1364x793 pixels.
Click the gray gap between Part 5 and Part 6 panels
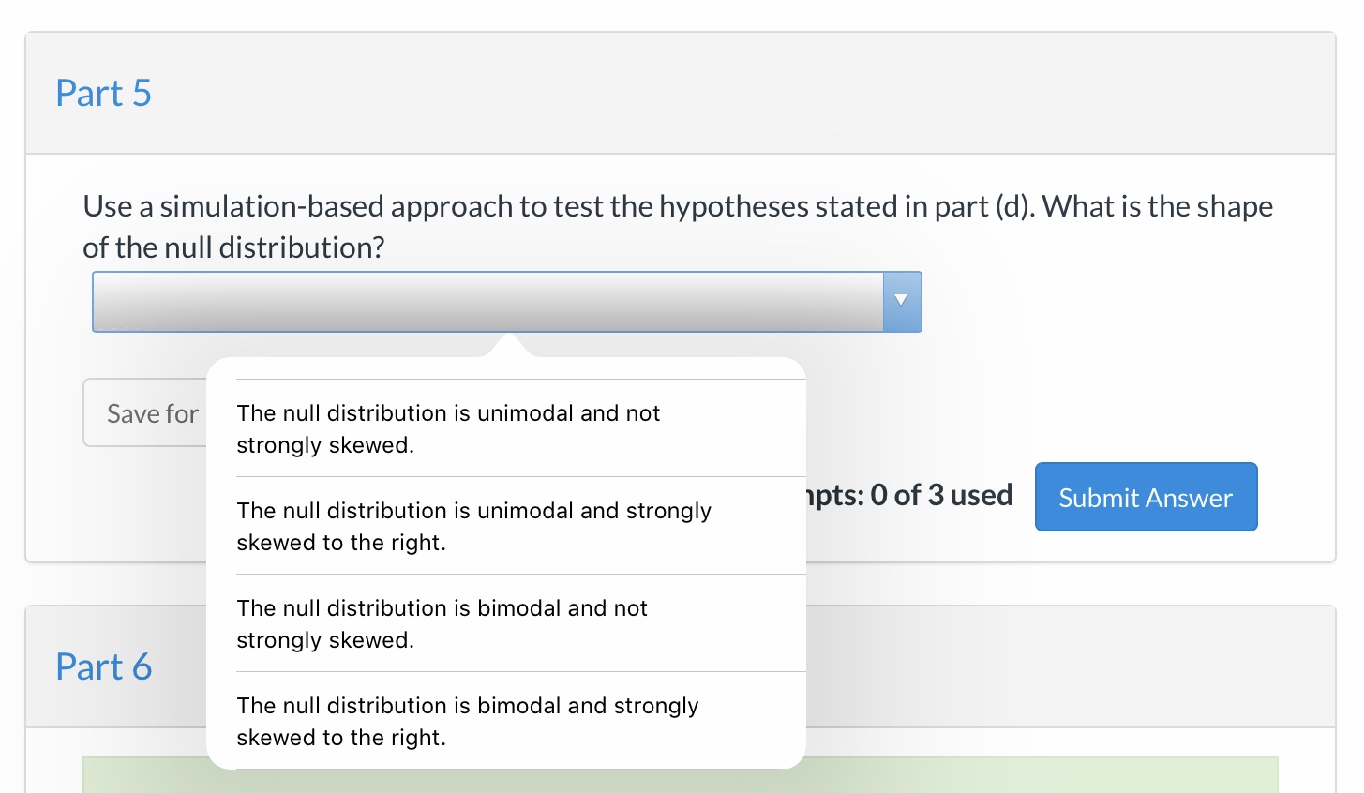(1031, 584)
